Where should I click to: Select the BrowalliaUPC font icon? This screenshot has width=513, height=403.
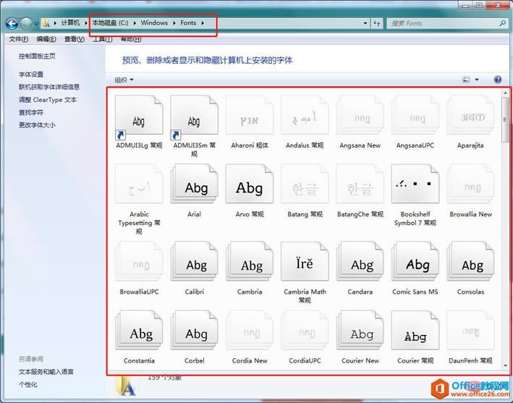tap(139, 261)
